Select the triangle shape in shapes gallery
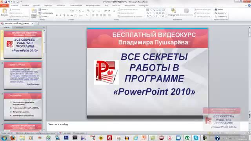The width and height of the screenshot is (251, 141). 147,13
